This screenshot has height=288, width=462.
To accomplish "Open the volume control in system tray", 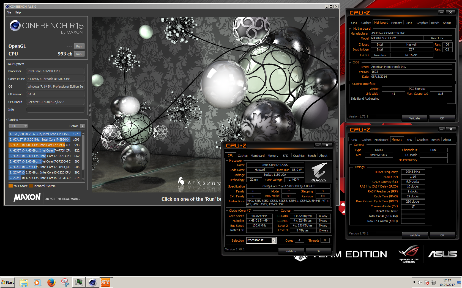I will click(420, 283).
